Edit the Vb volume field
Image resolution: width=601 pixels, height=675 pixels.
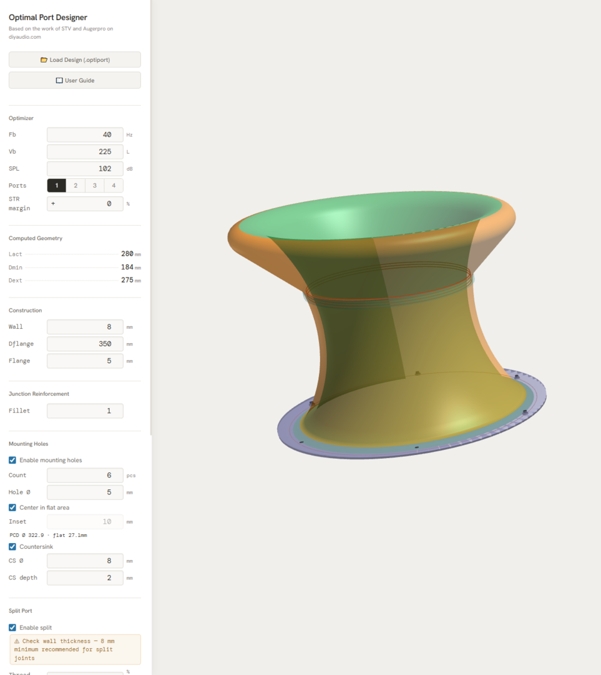click(x=85, y=151)
